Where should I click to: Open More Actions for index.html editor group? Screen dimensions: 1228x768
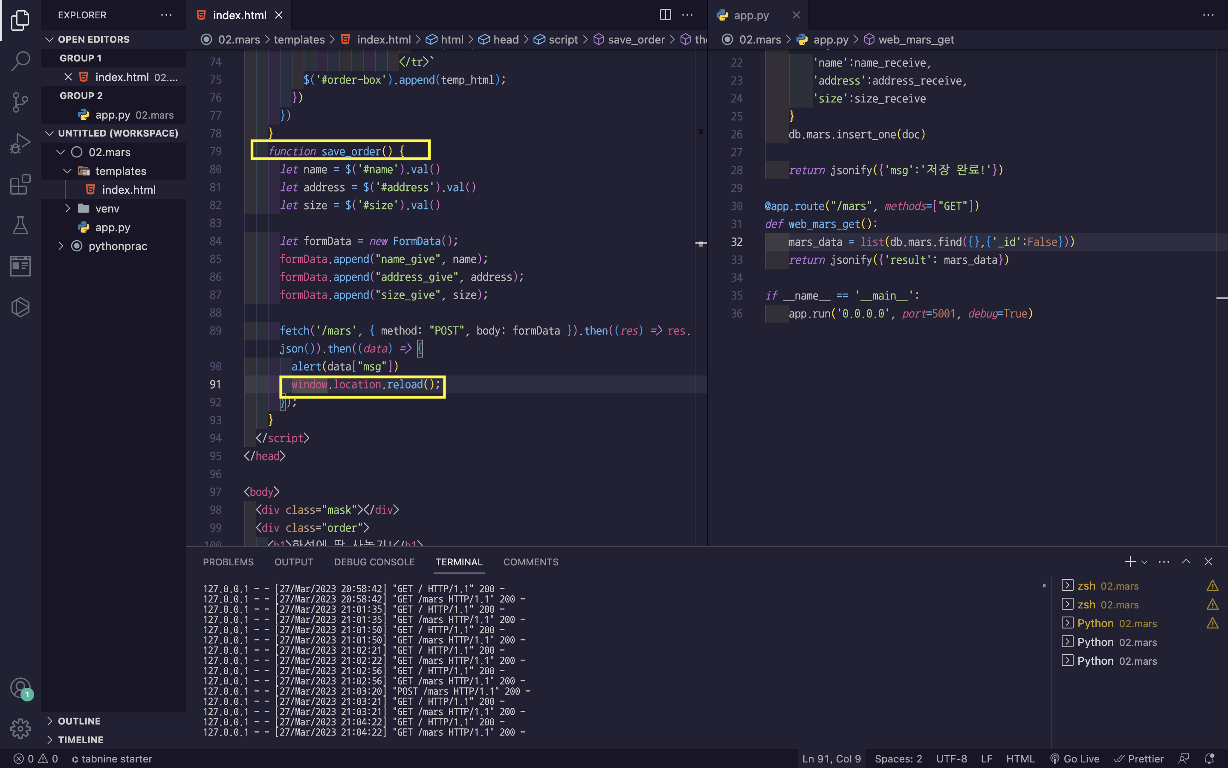(x=688, y=15)
